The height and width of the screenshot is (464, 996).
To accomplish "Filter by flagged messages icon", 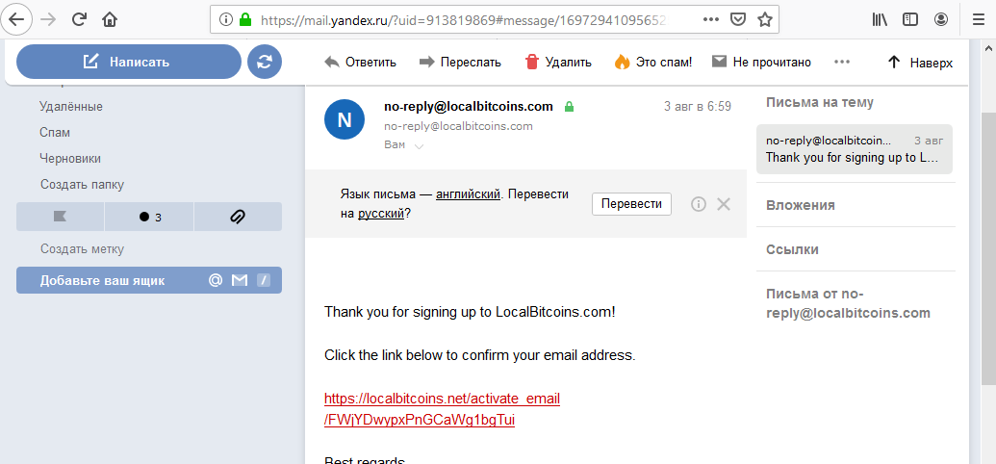I will coord(60,217).
